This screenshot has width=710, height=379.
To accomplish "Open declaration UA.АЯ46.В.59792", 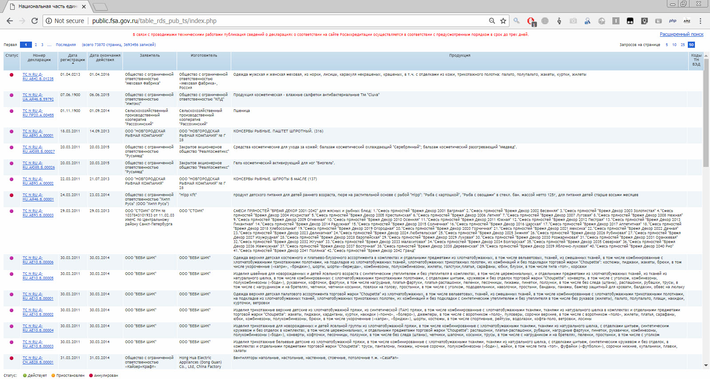I will (x=38, y=97).
